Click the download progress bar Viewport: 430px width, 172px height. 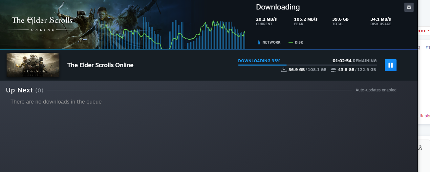pyautogui.click(x=307, y=65)
